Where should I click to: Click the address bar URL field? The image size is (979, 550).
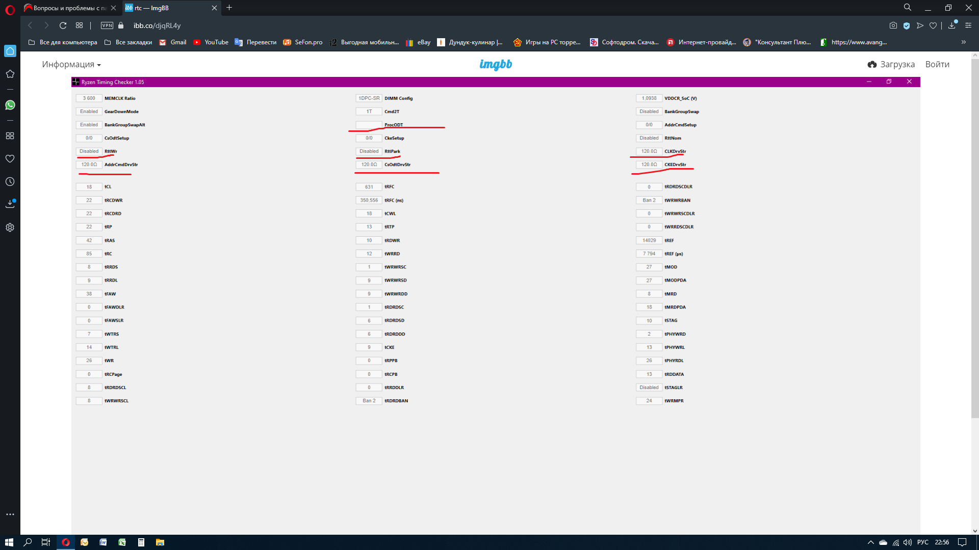[x=157, y=25]
